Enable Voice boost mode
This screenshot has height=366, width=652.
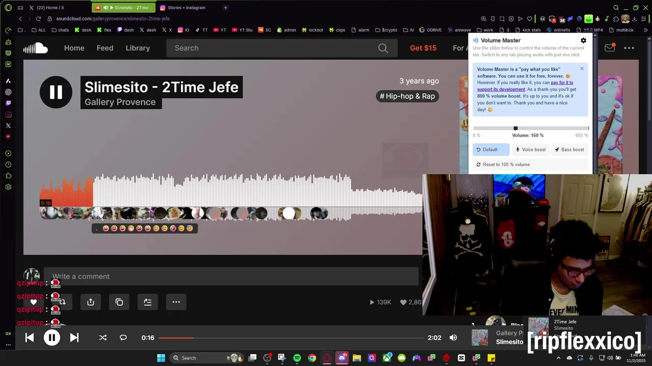coord(531,149)
